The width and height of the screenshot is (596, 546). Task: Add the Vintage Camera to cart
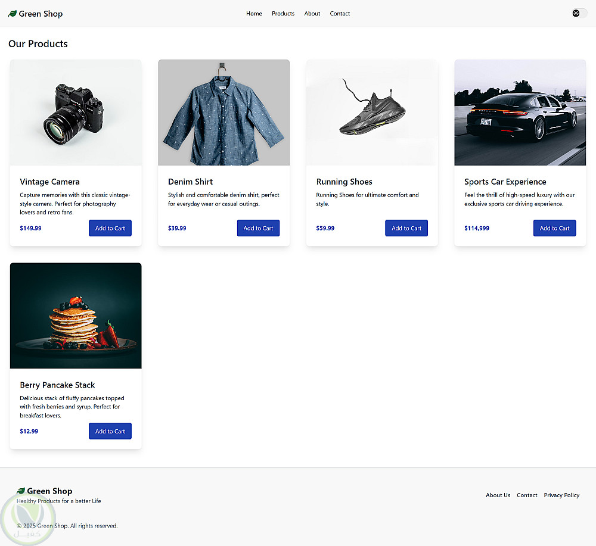click(110, 228)
